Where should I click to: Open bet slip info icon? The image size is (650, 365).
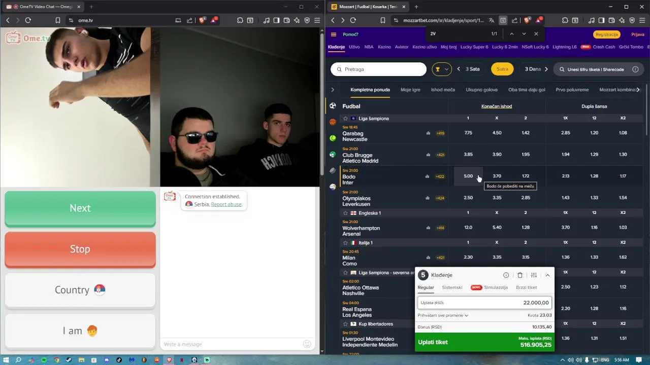506,275
